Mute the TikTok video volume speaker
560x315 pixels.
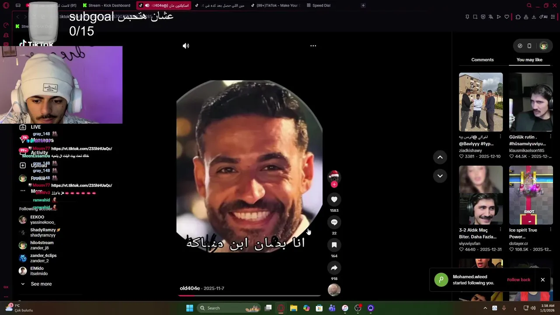pyautogui.click(x=186, y=45)
